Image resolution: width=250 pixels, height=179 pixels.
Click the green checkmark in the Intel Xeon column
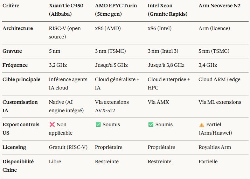(151, 124)
